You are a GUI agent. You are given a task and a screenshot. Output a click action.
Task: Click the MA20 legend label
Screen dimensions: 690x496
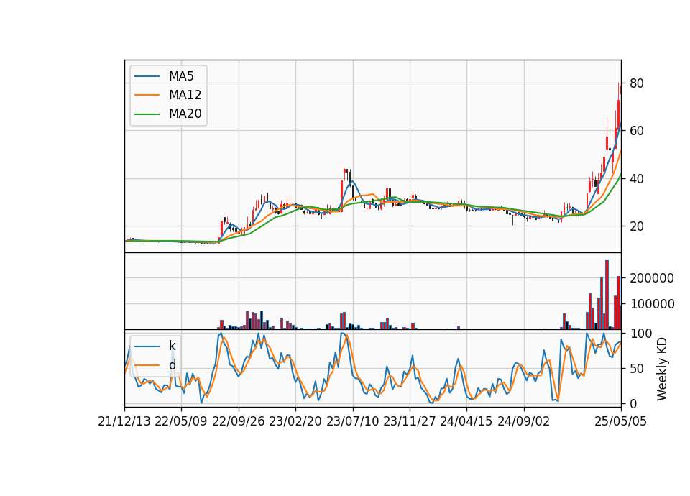pos(185,114)
